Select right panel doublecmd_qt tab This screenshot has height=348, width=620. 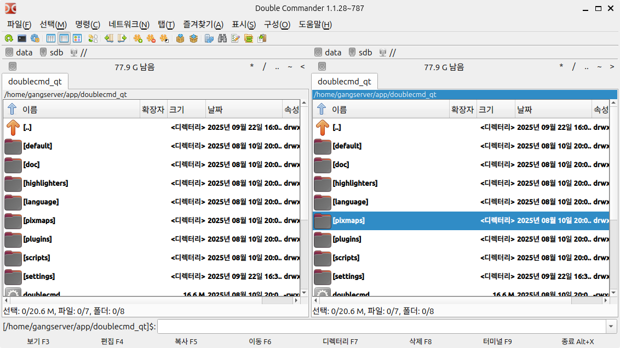click(x=345, y=82)
